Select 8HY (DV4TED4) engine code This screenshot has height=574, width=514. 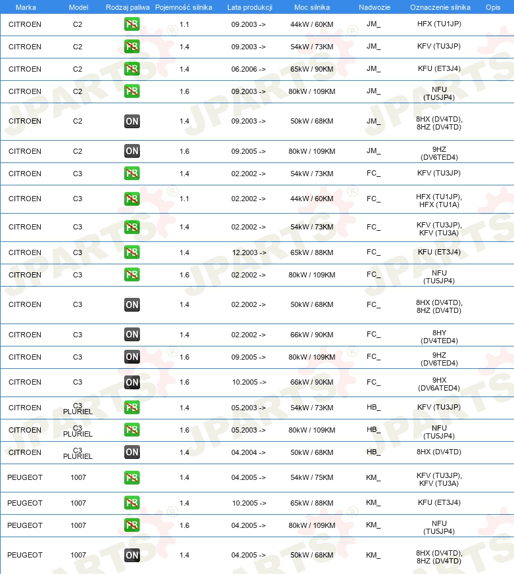point(439,337)
